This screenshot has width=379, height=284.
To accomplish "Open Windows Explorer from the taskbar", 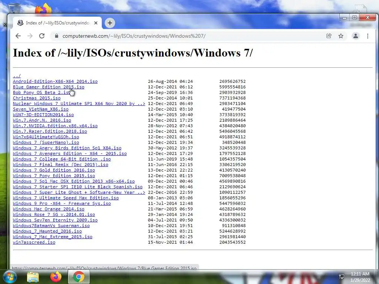I will pos(33,277).
